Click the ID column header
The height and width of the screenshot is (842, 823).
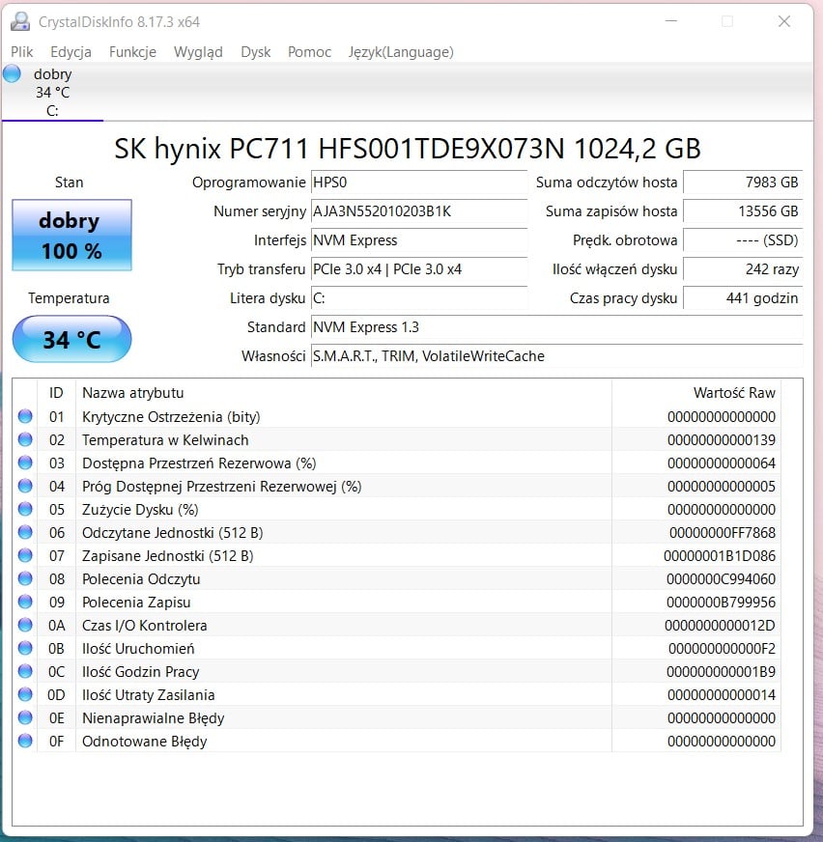pyautogui.click(x=56, y=393)
